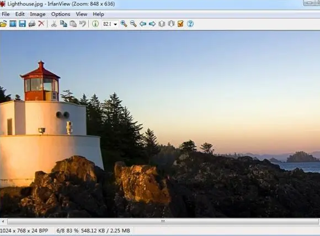Image resolution: width=320 pixels, height=236 pixels.
Task: Expand the zoom percentage dropdown arrow
Action: (115, 24)
